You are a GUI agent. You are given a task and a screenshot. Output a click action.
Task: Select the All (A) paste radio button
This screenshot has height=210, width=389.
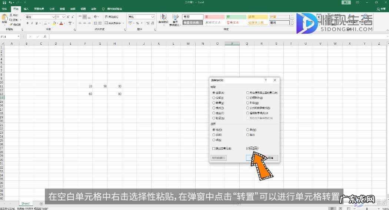pos(214,93)
